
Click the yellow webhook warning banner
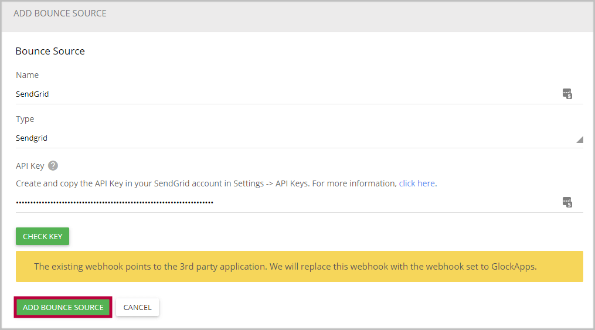[x=299, y=267]
